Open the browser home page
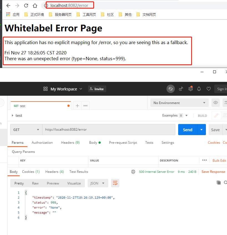The height and width of the screenshot is (235, 227). [35, 6]
